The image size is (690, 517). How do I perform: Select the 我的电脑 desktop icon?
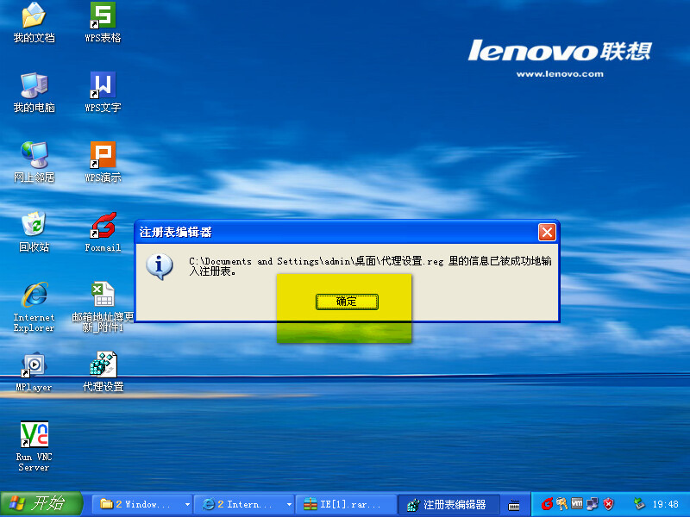pos(34,85)
